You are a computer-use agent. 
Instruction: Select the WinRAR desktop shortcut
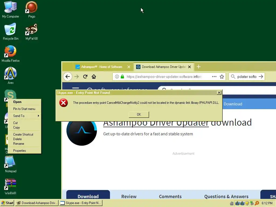pos(11,186)
